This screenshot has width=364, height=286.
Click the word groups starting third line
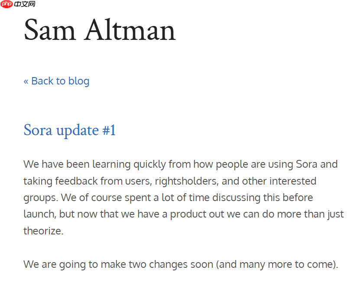tap(39, 198)
